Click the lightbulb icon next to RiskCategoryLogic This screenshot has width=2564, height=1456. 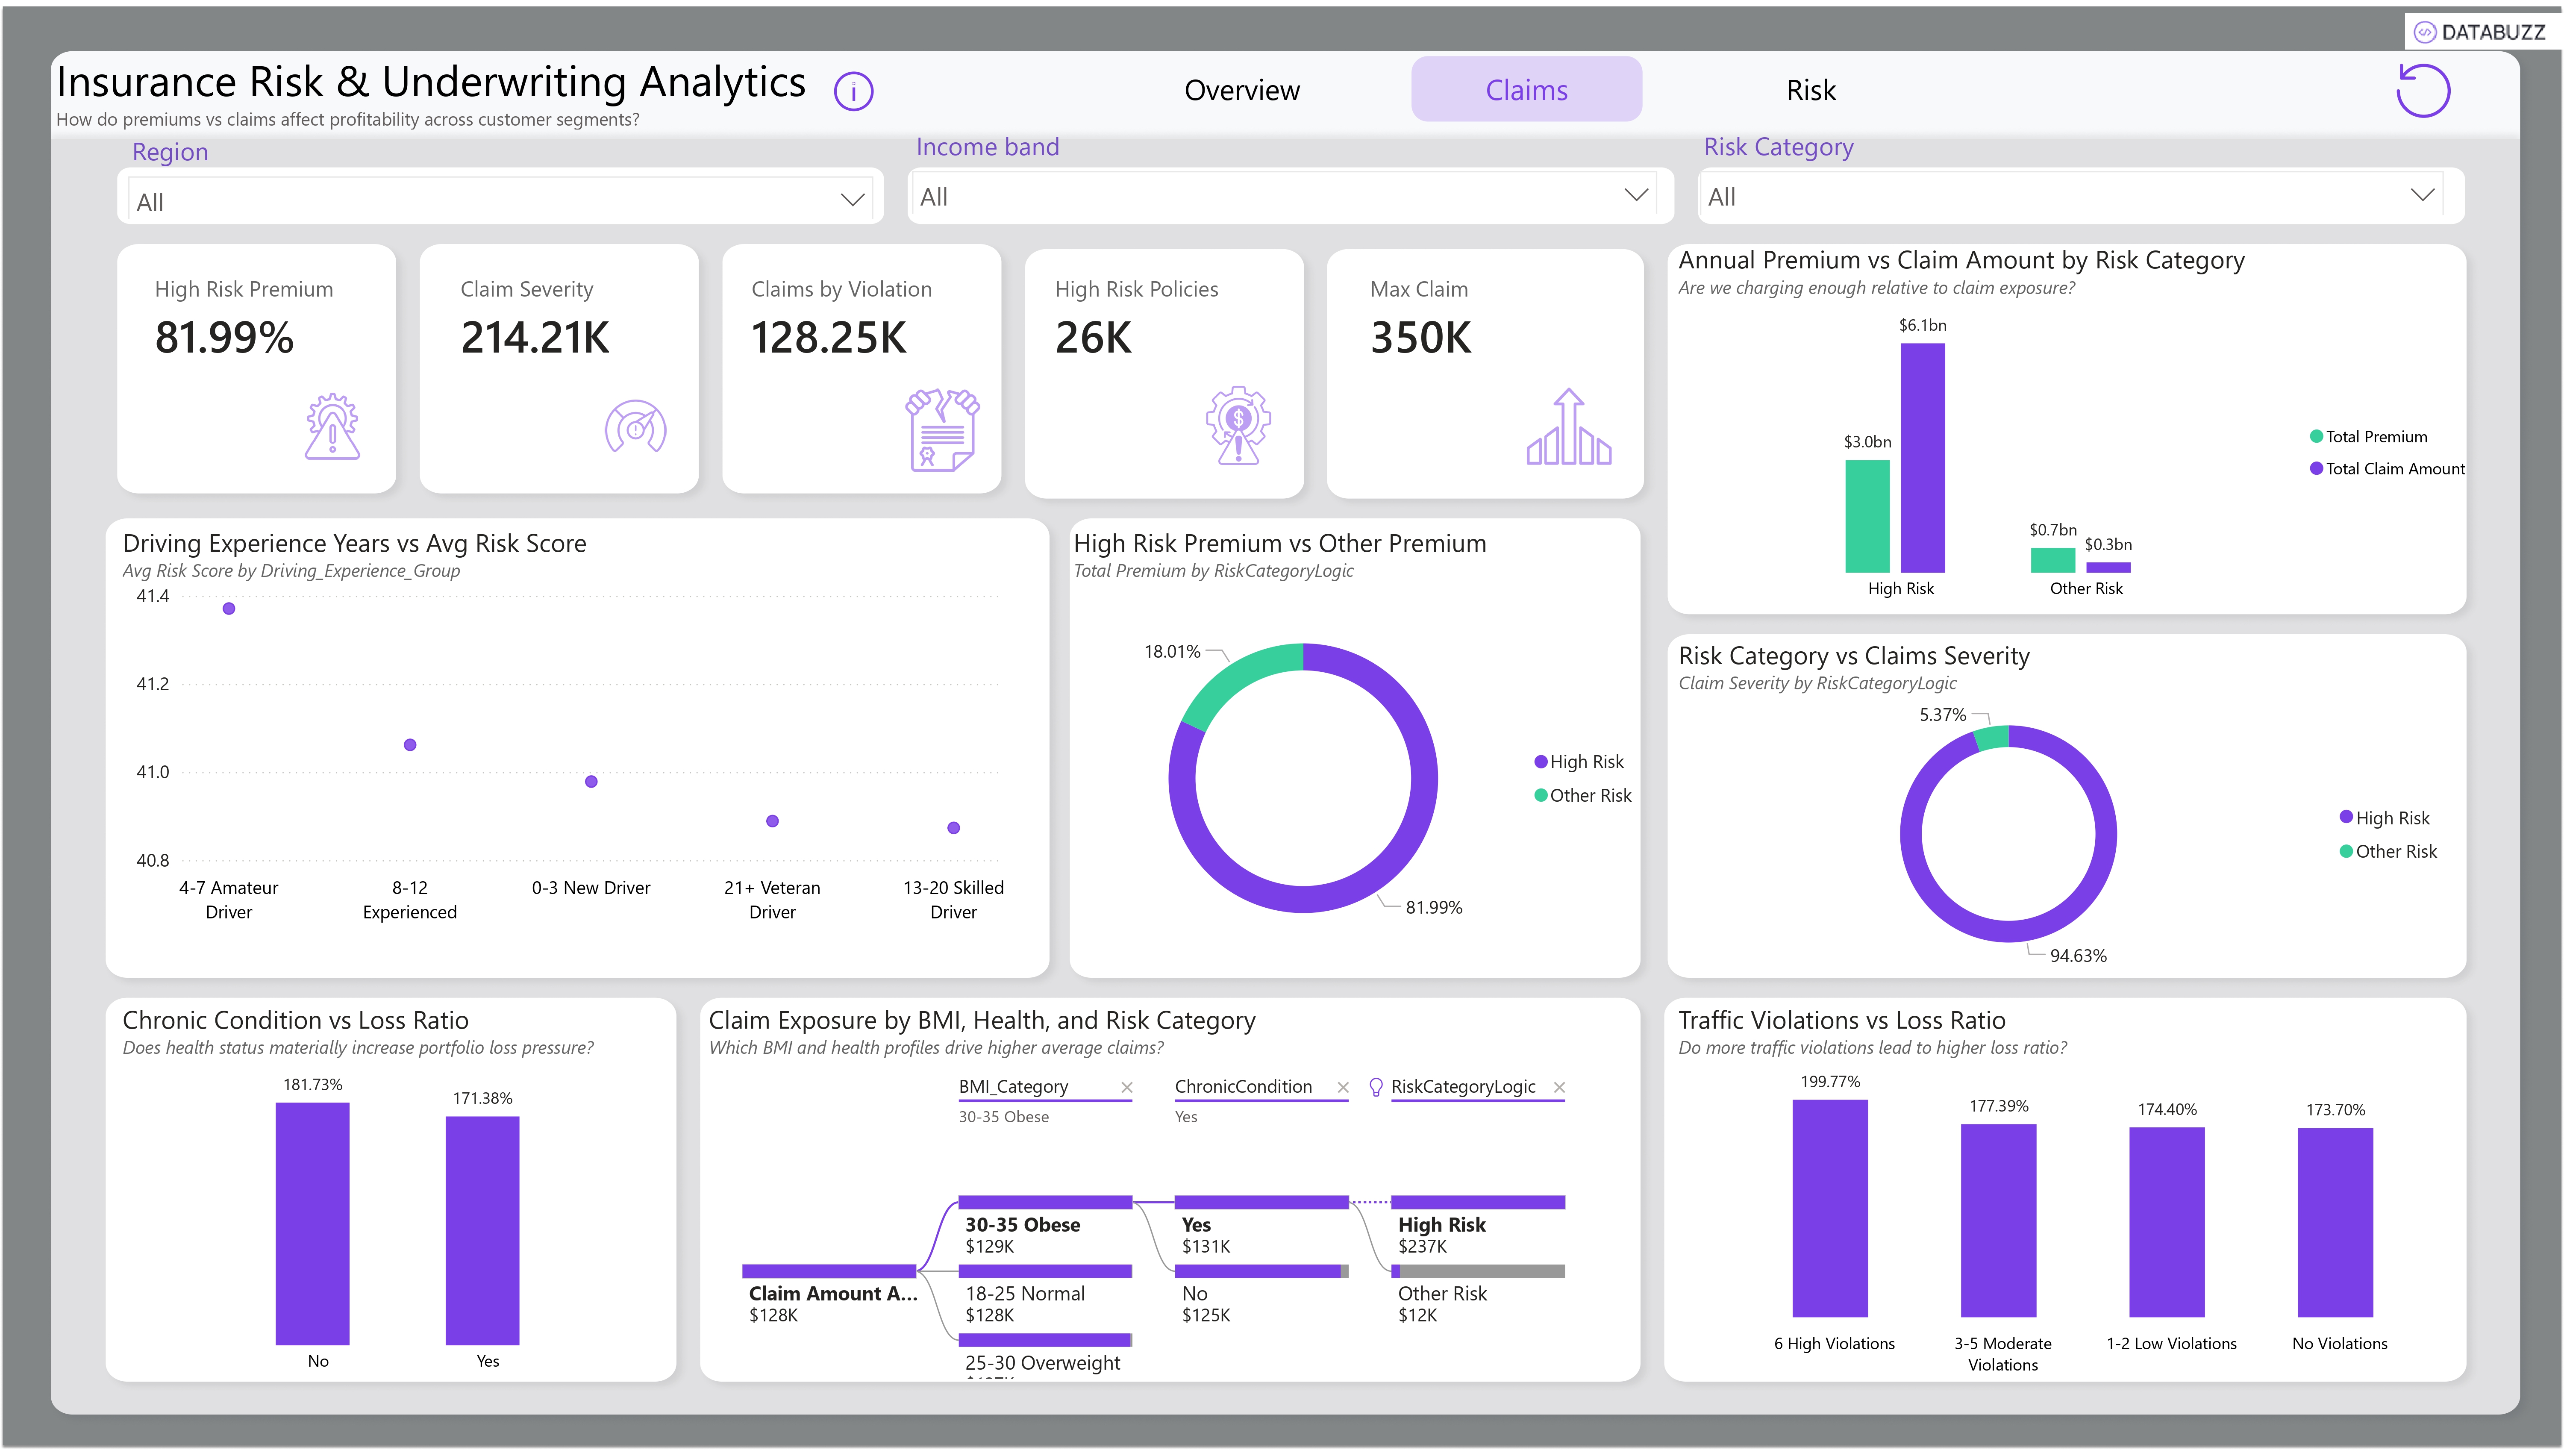pos(1376,1087)
